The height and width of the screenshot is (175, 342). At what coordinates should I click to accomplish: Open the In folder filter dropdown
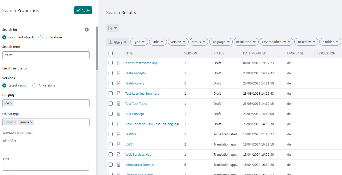click(330, 42)
